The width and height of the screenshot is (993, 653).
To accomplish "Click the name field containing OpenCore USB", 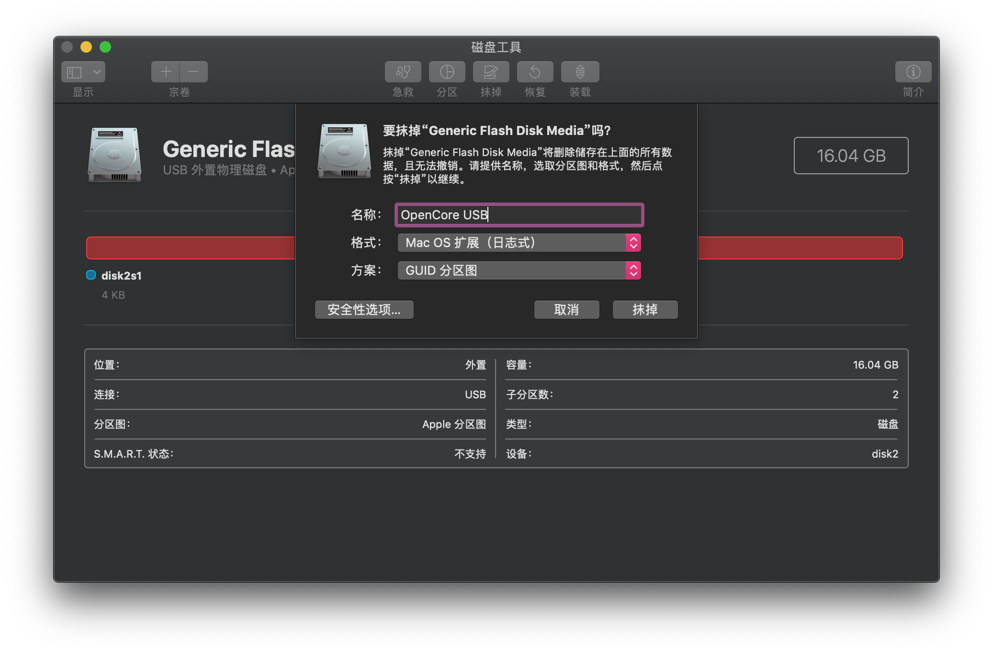I will pos(519,215).
